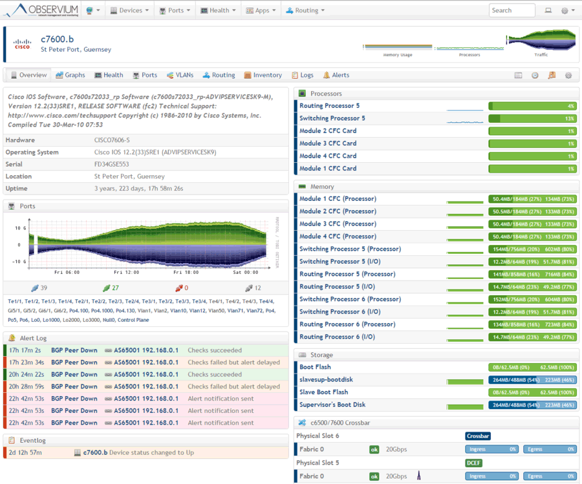582x484 pixels.
Task: Click the laptop icon in top bar
Action: coord(548,10)
